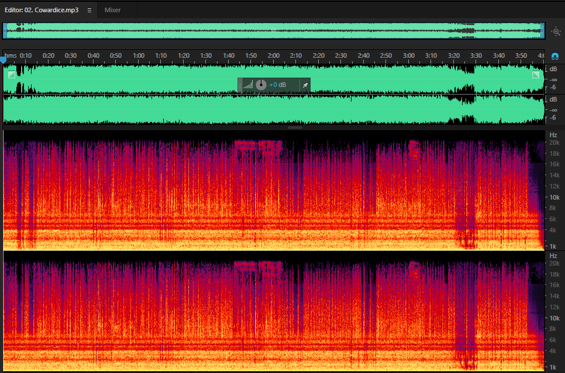Click the bottom channel dB scale label
The width and height of the screenshot is (565, 373).
pyautogui.click(x=553, y=99)
